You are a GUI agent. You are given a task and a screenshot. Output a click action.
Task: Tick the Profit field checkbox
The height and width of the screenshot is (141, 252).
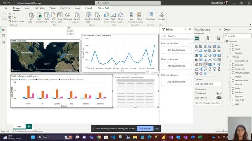pyautogui.click(x=230, y=89)
